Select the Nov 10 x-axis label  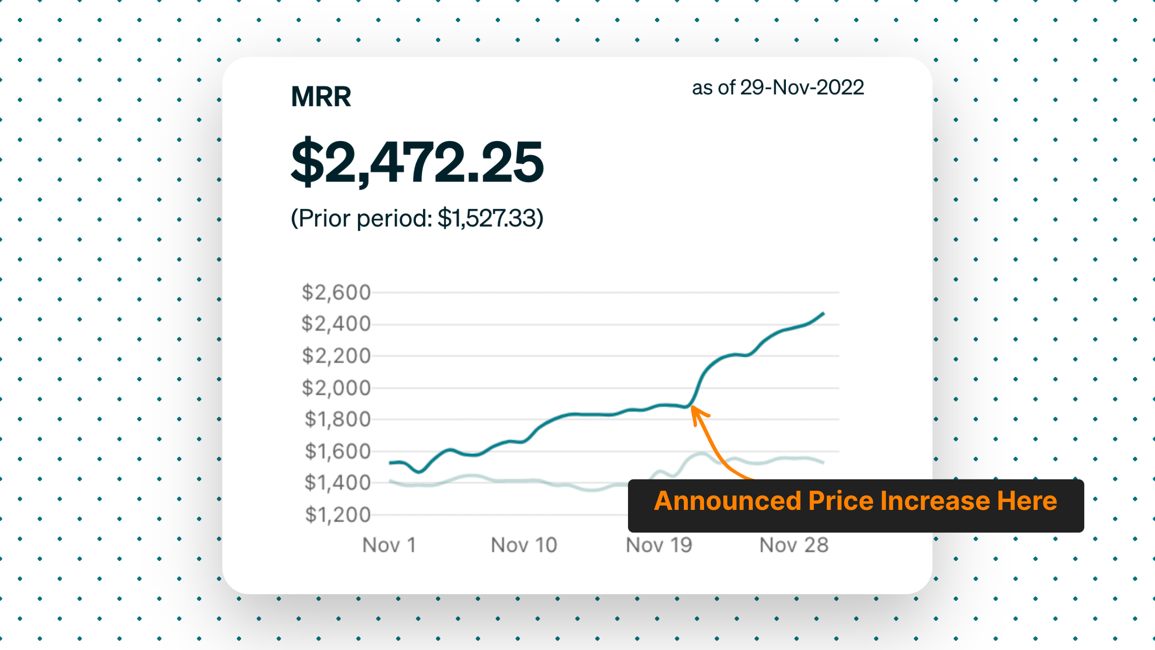524,546
